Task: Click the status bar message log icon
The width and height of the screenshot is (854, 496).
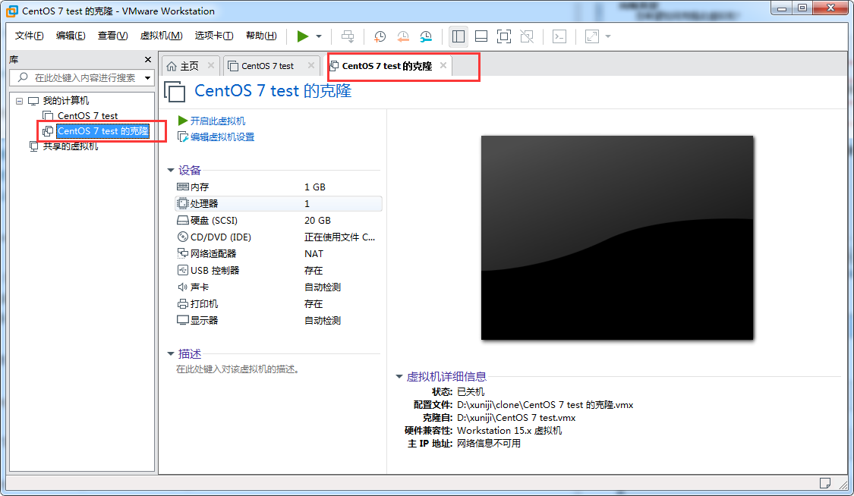Action: [x=825, y=483]
